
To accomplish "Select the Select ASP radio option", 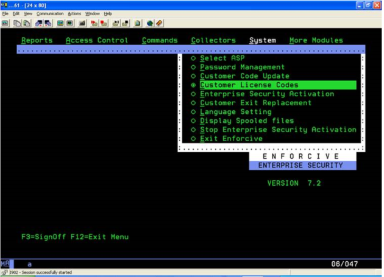I will 193,58.
